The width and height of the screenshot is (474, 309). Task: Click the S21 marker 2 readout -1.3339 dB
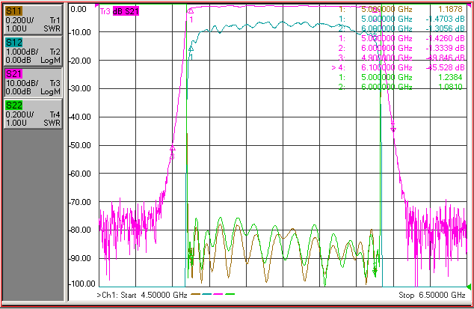(x=445, y=48)
